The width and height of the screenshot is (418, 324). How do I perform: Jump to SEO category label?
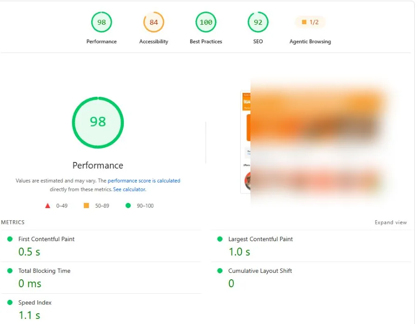(x=258, y=41)
